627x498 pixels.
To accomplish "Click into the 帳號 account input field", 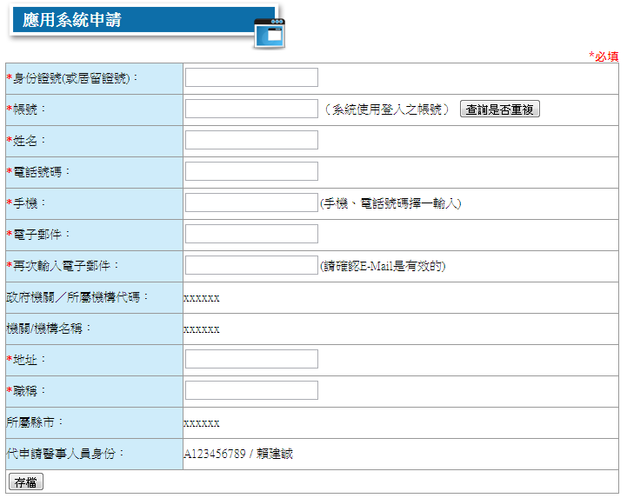I will click(251, 109).
